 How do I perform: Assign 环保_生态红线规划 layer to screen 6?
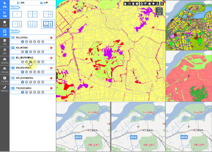(x=43, y=92)
